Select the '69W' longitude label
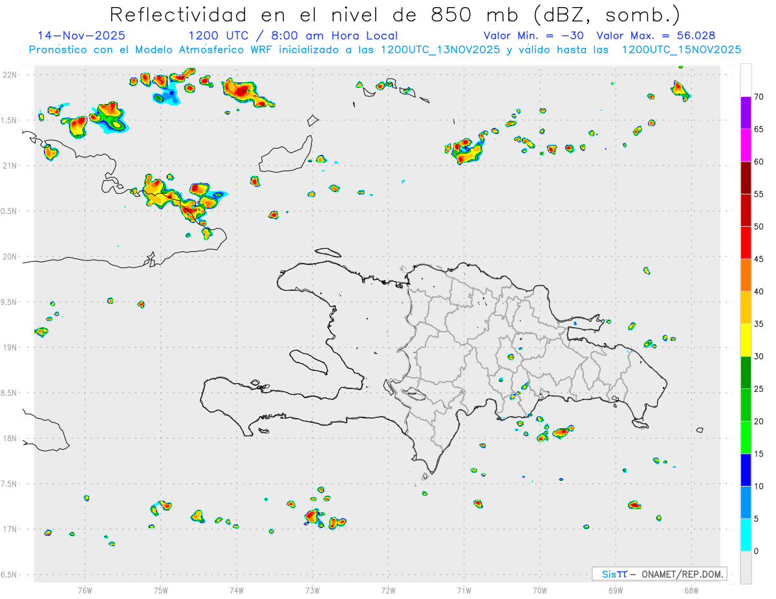The image size is (776, 599). click(x=616, y=590)
